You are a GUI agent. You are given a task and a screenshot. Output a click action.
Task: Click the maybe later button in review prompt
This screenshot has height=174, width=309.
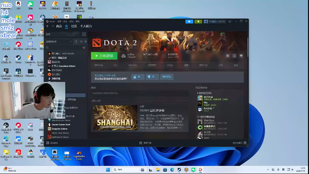[x=167, y=77]
